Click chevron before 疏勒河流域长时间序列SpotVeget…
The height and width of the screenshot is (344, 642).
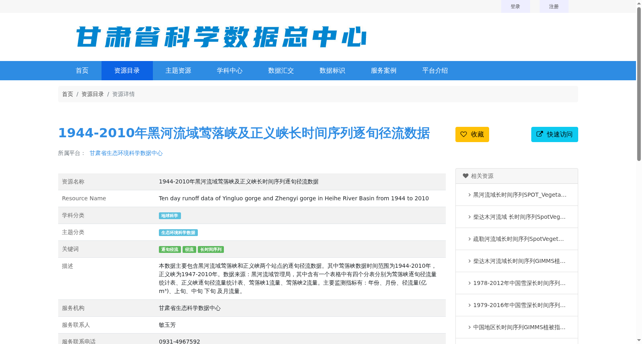[x=469, y=239]
